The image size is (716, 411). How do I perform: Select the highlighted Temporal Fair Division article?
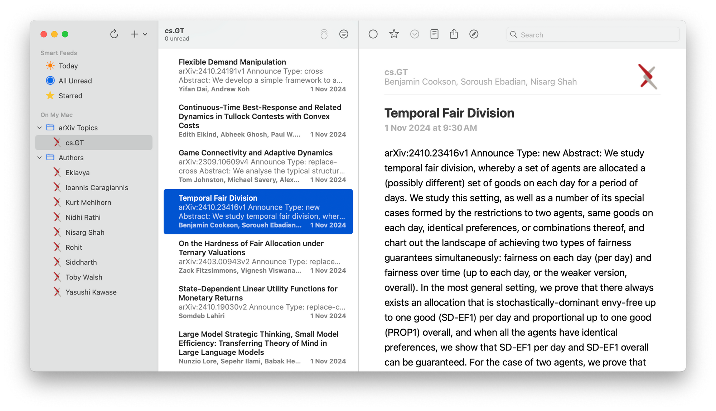(x=258, y=211)
